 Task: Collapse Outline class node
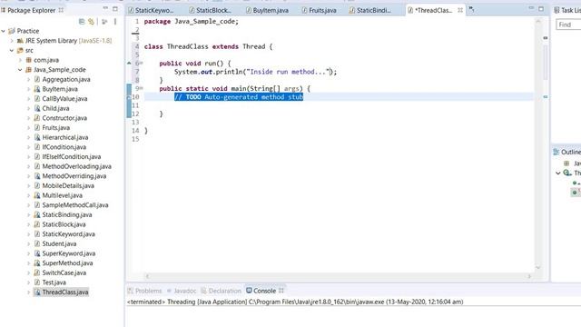pos(558,173)
